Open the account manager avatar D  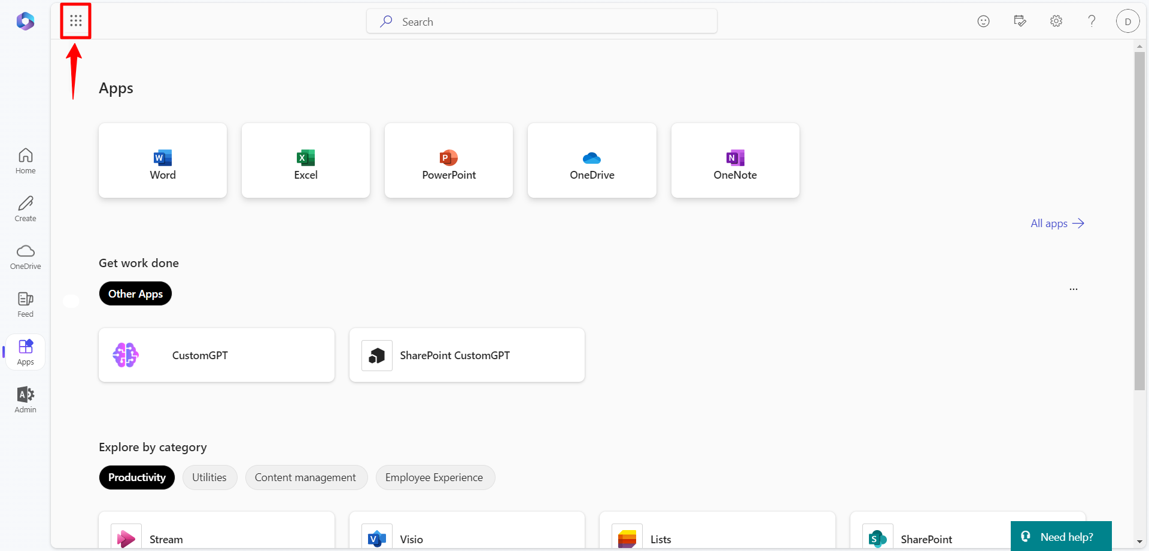(1127, 22)
